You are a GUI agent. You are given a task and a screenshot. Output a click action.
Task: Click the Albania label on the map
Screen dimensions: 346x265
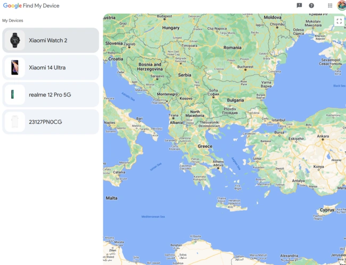(176, 122)
